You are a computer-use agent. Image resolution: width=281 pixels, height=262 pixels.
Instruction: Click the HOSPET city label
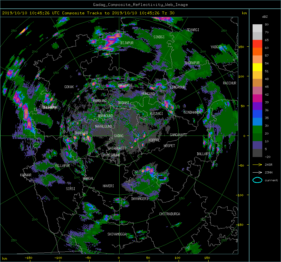169,146
